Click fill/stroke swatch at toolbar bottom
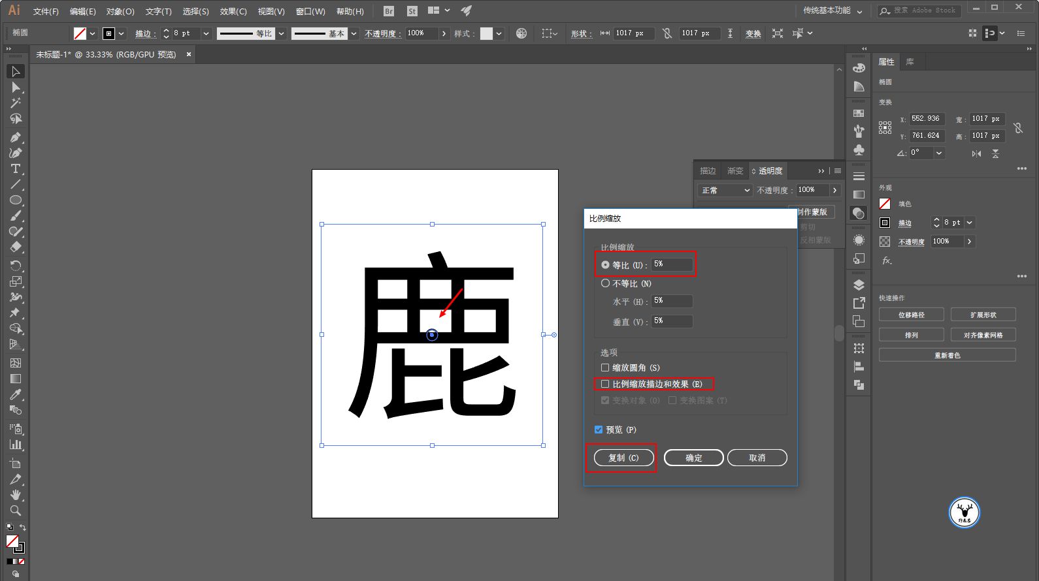This screenshot has width=1039, height=581. pyautogui.click(x=14, y=544)
